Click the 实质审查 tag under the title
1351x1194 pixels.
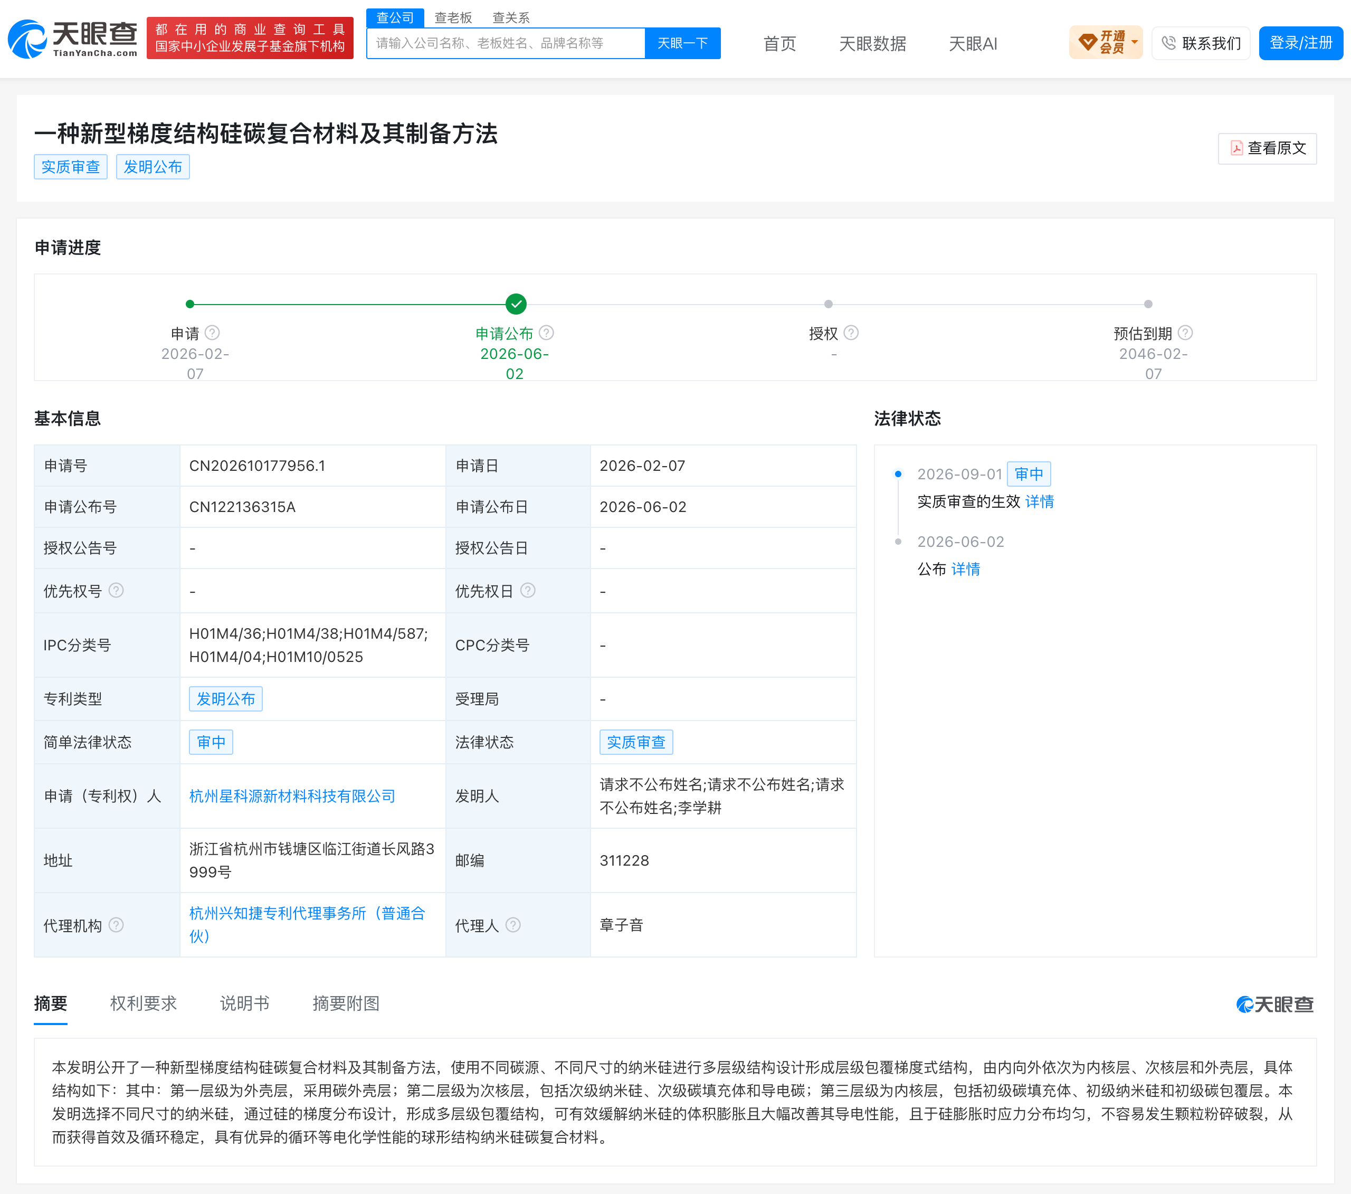click(71, 167)
